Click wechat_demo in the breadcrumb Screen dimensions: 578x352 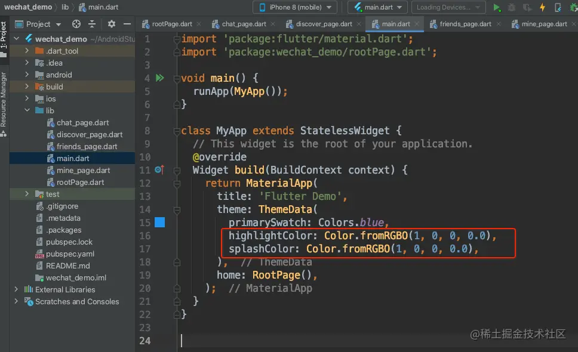[28, 7]
